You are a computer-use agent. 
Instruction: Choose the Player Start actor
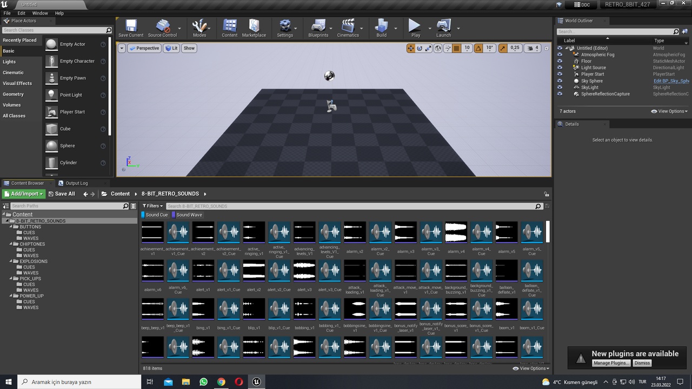(x=72, y=112)
